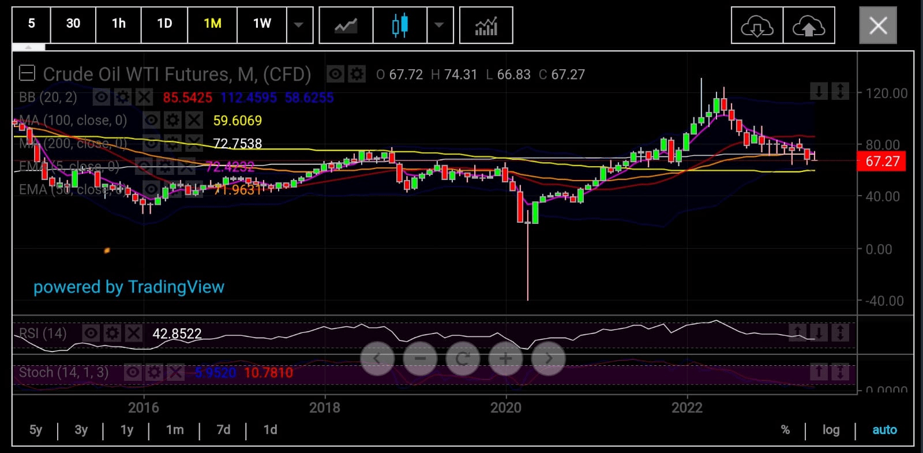Open the indicators icon

[x=486, y=25]
